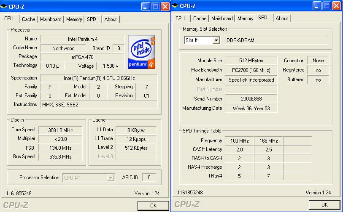Click the Core Speed value 3081.0 MHz
This screenshot has height=212, width=343.
point(60,130)
